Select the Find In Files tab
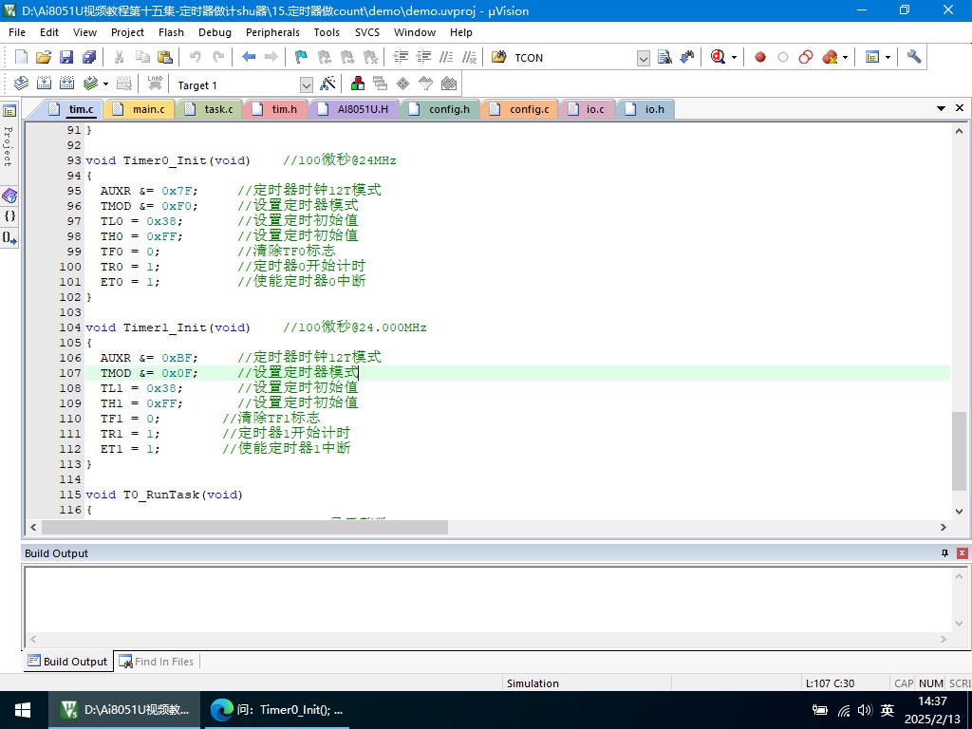Image resolution: width=972 pixels, height=729 pixels. tap(157, 662)
